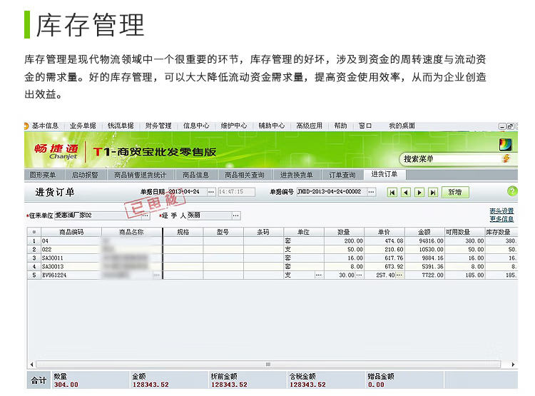Open ellipsis in row 5 单位 cell
535x396 pixels.
click(319, 275)
